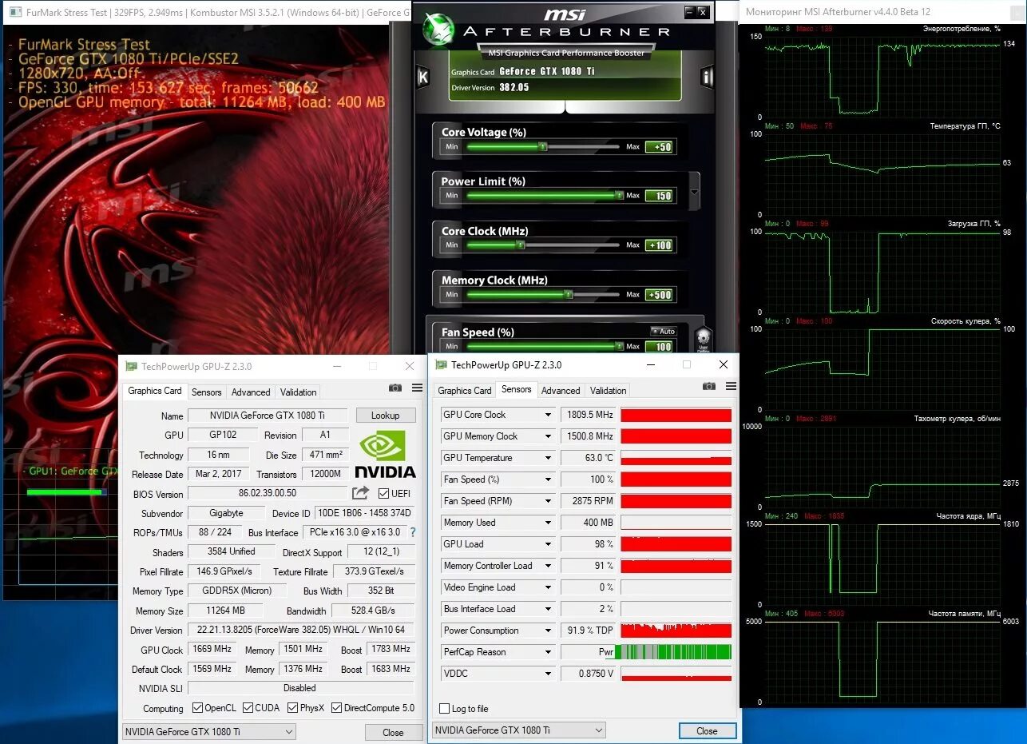This screenshot has width=1027, height=744.
Task: Open Advanced tab in the GPU-Z Sensors window
Action: 561,391
